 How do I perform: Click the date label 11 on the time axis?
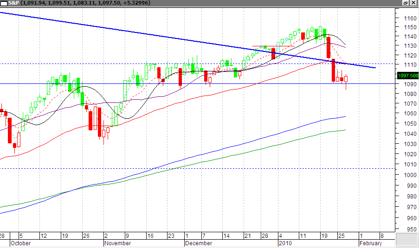pyautogui.click(x=303, y=236)
